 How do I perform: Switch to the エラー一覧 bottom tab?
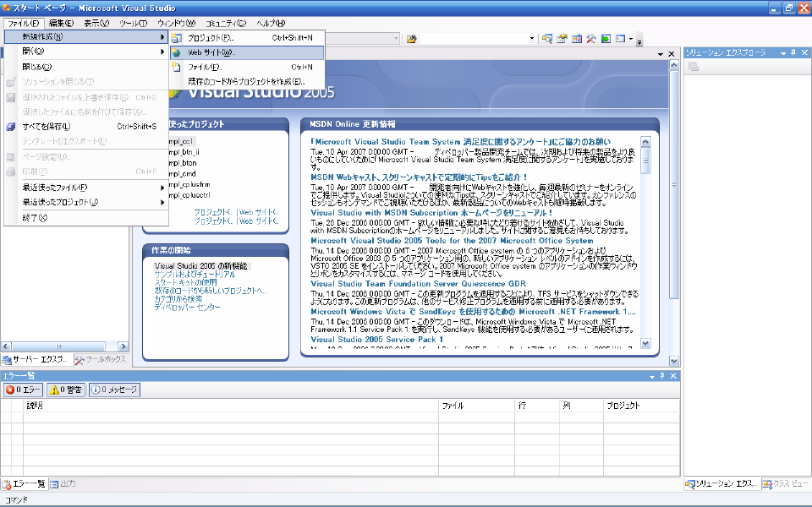24,484
